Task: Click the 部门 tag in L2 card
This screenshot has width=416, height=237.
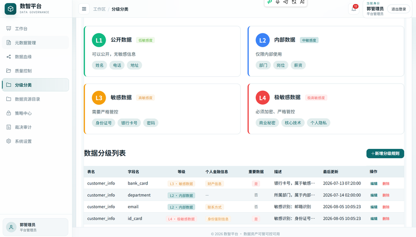Action: [263, 65]
